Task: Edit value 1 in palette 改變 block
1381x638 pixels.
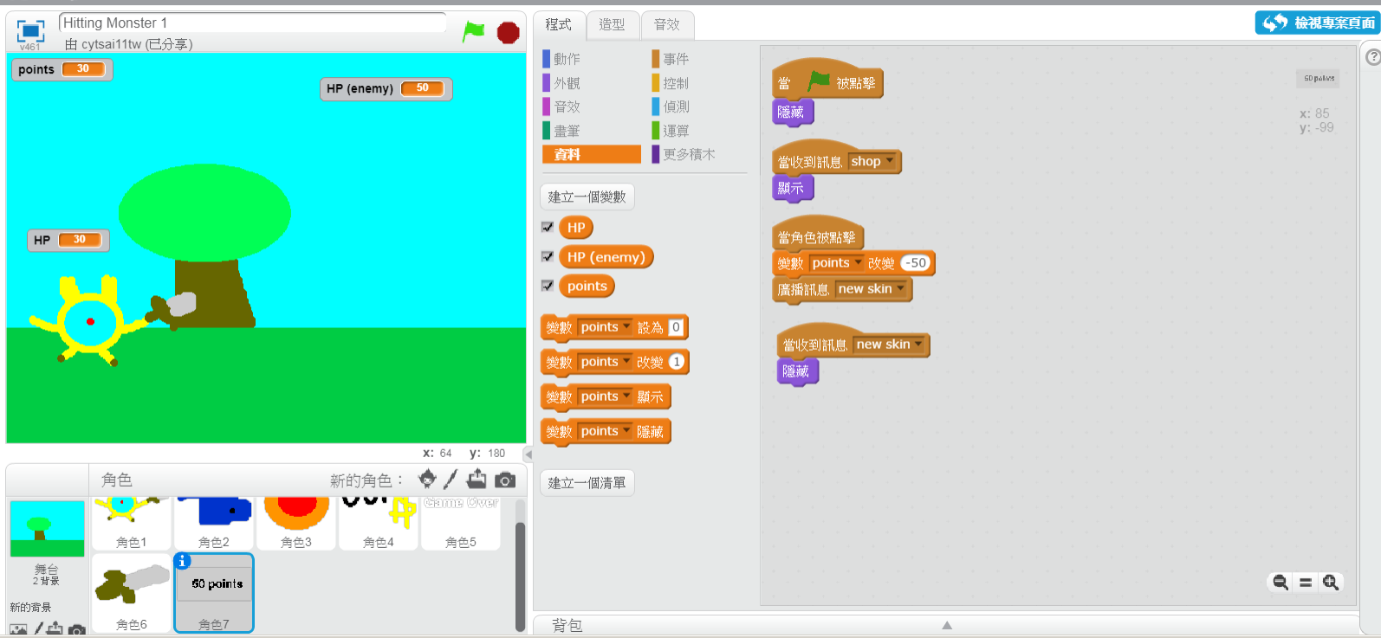Action: point(676,362)
